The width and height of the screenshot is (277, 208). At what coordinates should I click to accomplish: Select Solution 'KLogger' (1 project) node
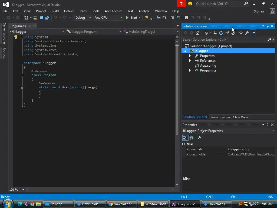pos(211,46)
